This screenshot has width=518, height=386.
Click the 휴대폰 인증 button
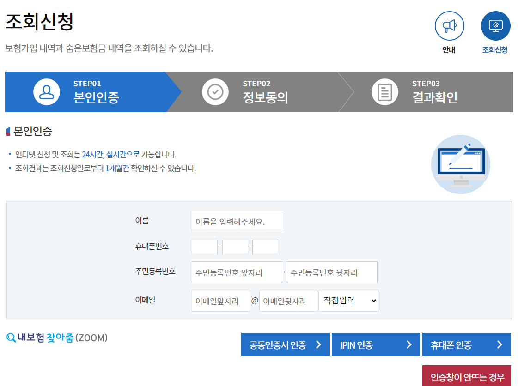coord(466,344)
